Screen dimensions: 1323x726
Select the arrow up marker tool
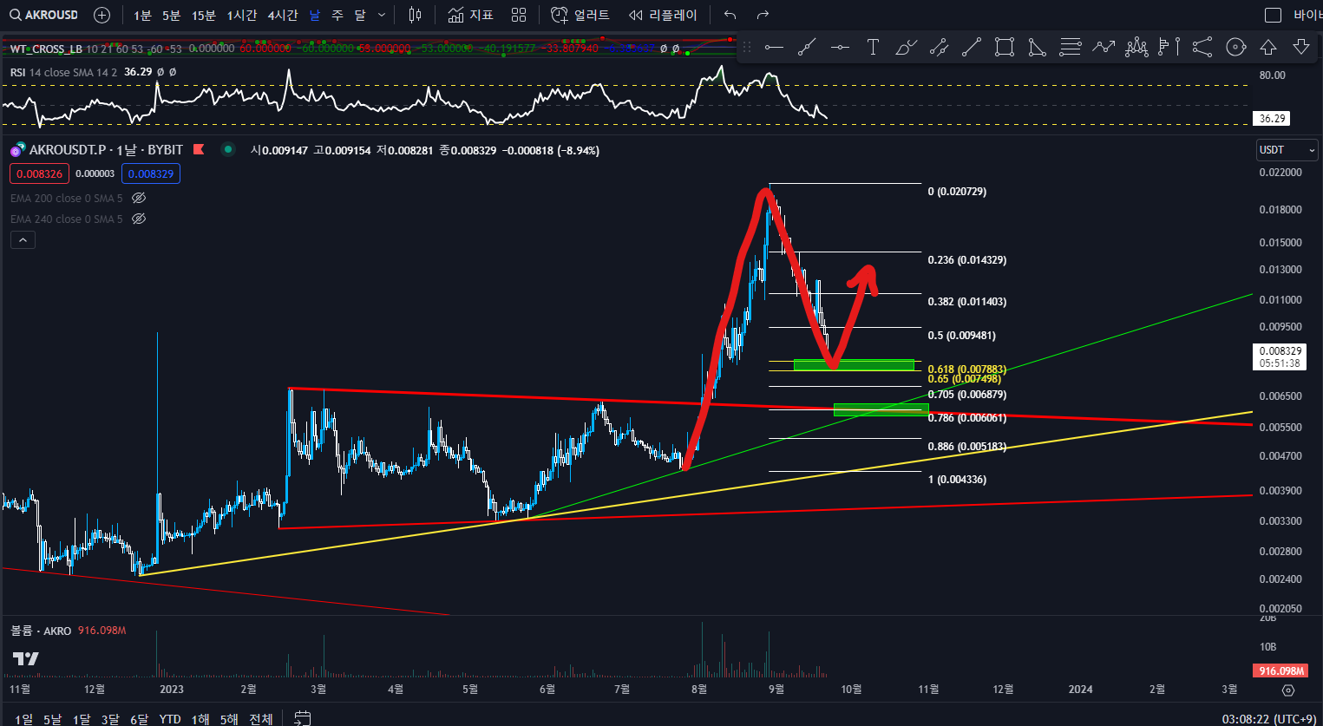(1268, 47)
